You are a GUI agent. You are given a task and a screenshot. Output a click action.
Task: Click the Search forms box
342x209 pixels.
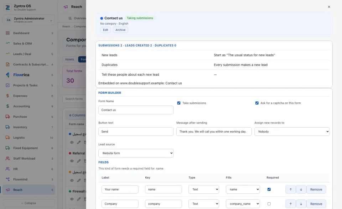pos(74,99)
